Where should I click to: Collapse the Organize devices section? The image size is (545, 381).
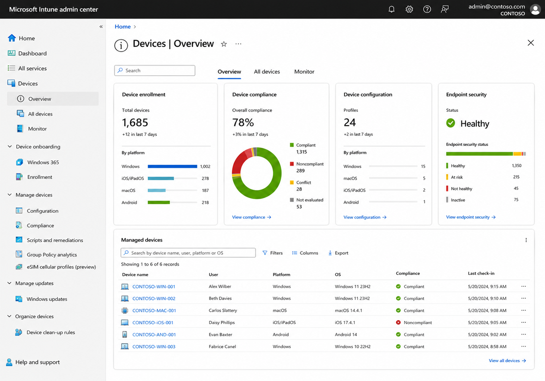coord(9,316)
